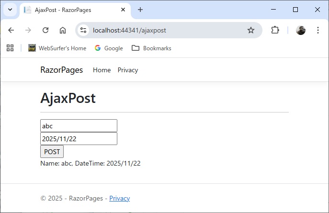The height and width of the screenshot is (213, 329).
Task: Open the Apps grid shortcut
Action: [x=10, y=48]
